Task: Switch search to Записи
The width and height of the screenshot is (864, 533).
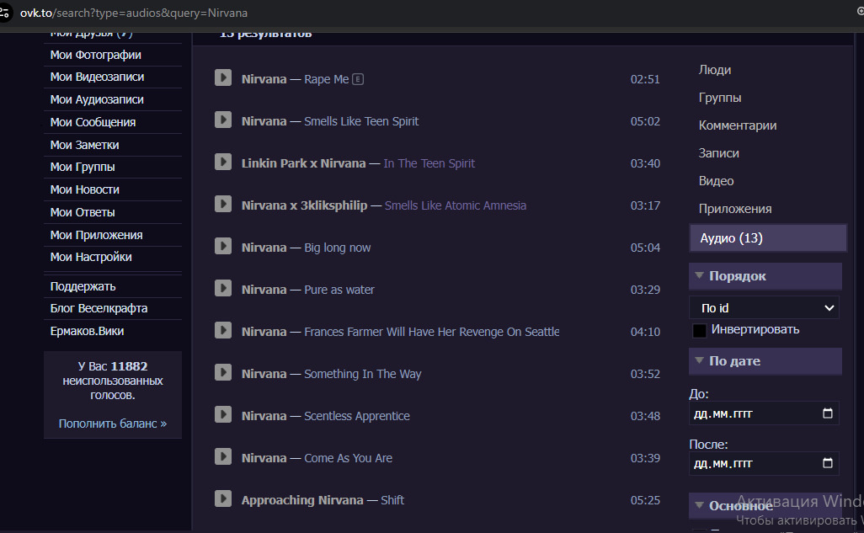Action: 718,153
